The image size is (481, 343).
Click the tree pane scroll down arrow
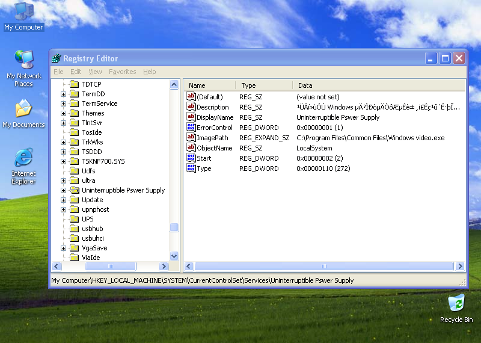[x=174, y=256]
